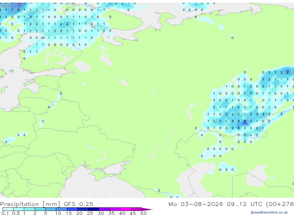Select the 0.5–1 mm legend color swatch

tap(19, 209)
